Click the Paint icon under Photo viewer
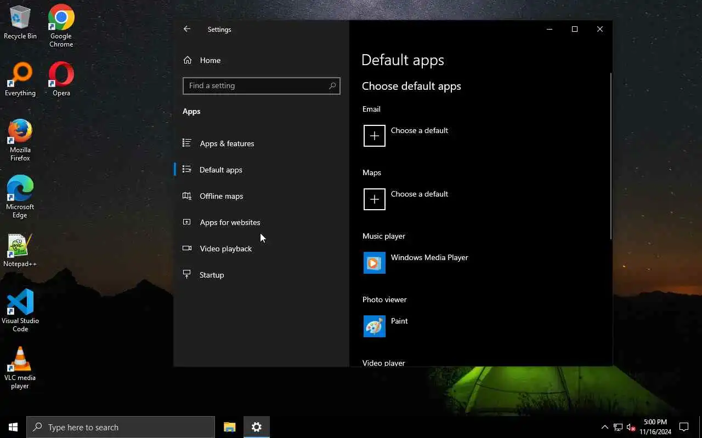The height and width of the screenshot is (438, 702). point(375,326)
